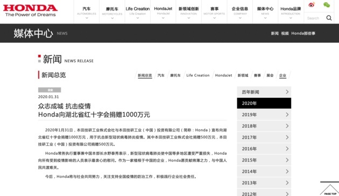Open 历年新闻 sidebar heading

[264, 92]
